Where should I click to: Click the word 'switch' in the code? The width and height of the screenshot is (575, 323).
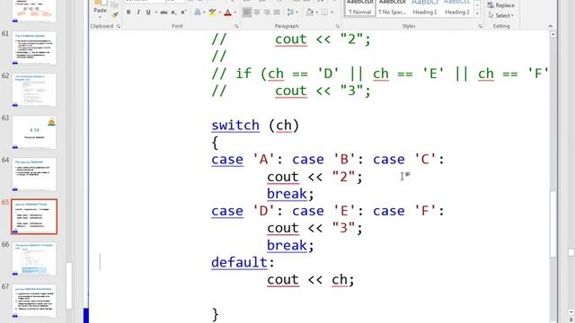click(235, 126)
